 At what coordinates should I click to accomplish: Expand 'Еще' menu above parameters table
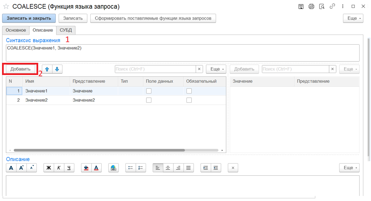tap(216, 69)
